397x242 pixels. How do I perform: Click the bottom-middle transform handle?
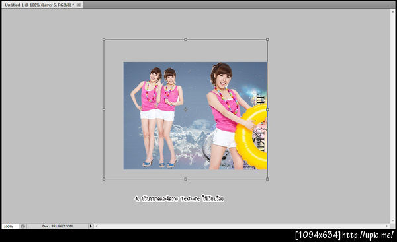tap(185, 179)
